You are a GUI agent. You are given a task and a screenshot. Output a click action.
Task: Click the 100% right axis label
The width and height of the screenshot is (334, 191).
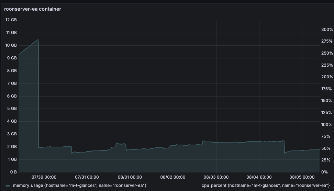327,124
